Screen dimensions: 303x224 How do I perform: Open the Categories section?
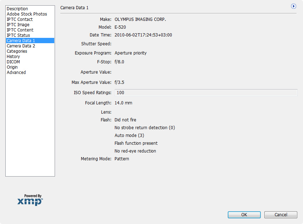tap(17, 51)
